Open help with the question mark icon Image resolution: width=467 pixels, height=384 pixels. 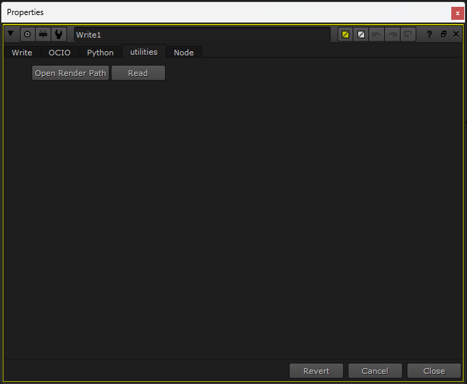tap(429, 34)
